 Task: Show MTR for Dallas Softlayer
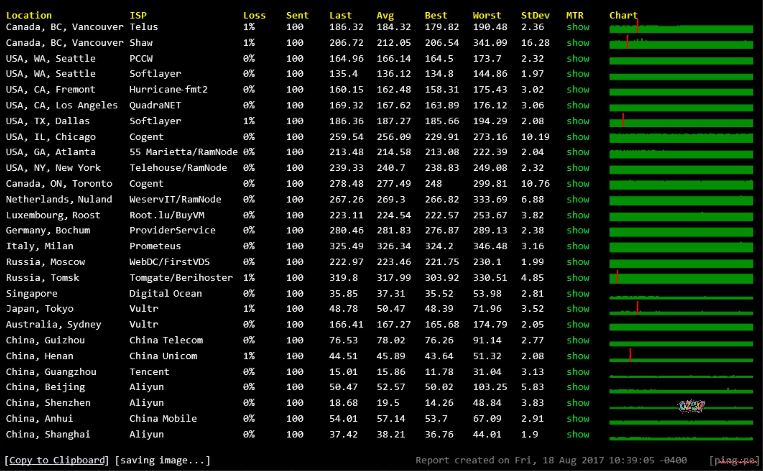pos(578,121)
